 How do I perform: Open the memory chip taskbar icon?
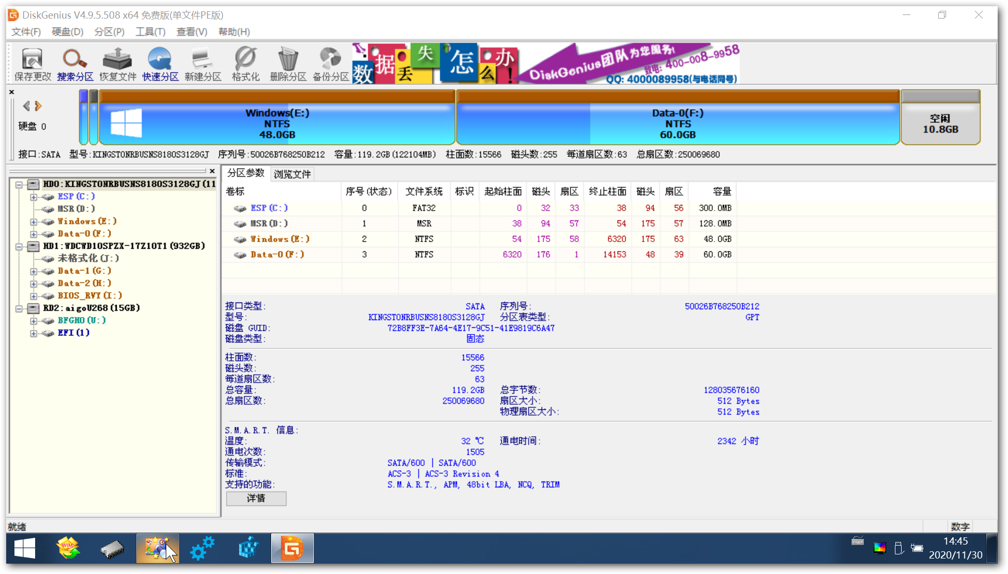(x=112, y=548)
